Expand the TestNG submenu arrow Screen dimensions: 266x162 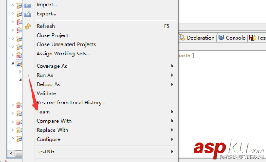(x=172, y=152)
